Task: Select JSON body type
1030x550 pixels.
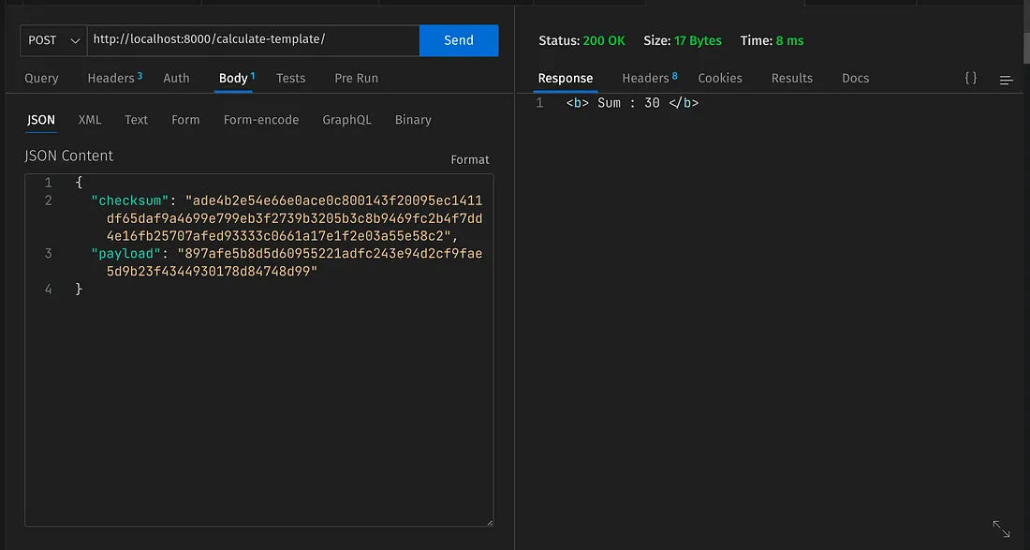Action: [40, 120]
